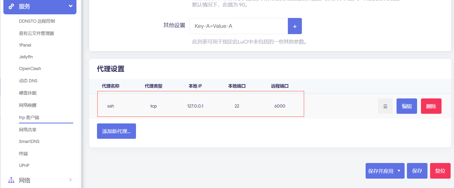Open 硬盘休眠 in the sidebar
This screenshot has height=188, width=454.
point(28,93)
